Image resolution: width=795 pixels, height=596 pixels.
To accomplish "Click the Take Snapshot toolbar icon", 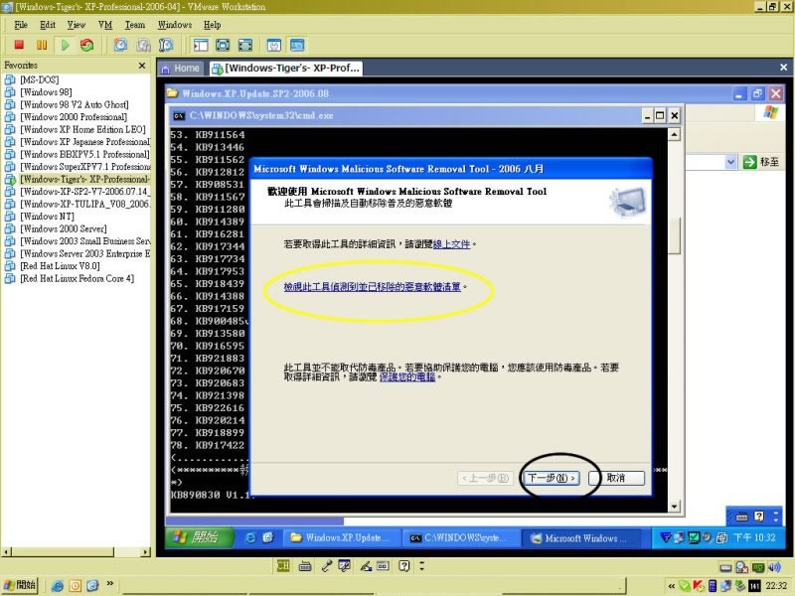I will point(120,45).
